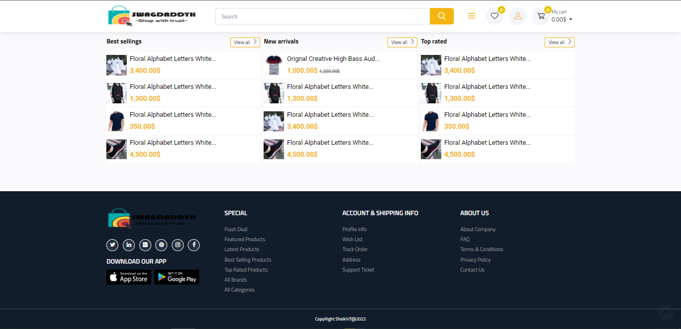Image resolution: width=681 pixels, height=329 pixels.
Task: Click the Instagram icon in footer
Action: tap(178, 245)
